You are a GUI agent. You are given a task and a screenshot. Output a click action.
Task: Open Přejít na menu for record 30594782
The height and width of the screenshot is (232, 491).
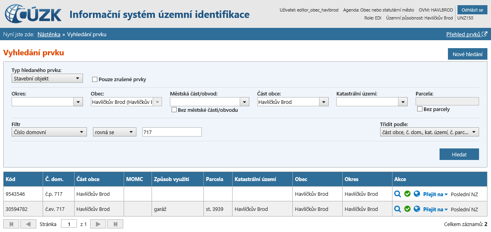435,209
